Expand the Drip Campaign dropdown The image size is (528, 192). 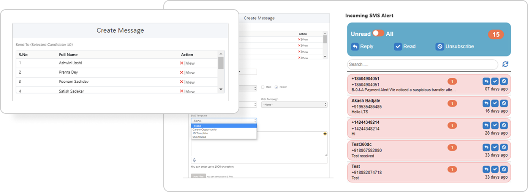294,104
